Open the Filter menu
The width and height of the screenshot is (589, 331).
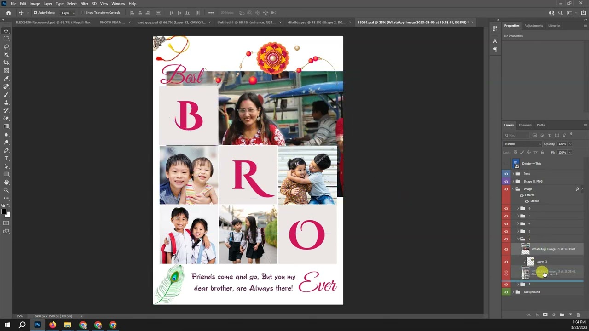(x=84, y=3)
